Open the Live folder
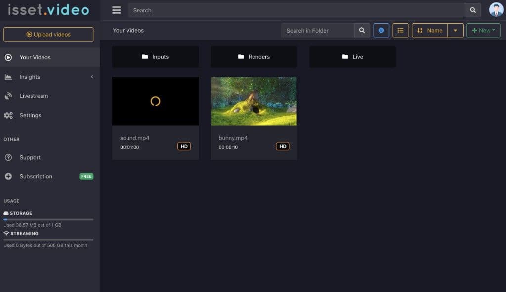The image size is (506, 292). 352,57
